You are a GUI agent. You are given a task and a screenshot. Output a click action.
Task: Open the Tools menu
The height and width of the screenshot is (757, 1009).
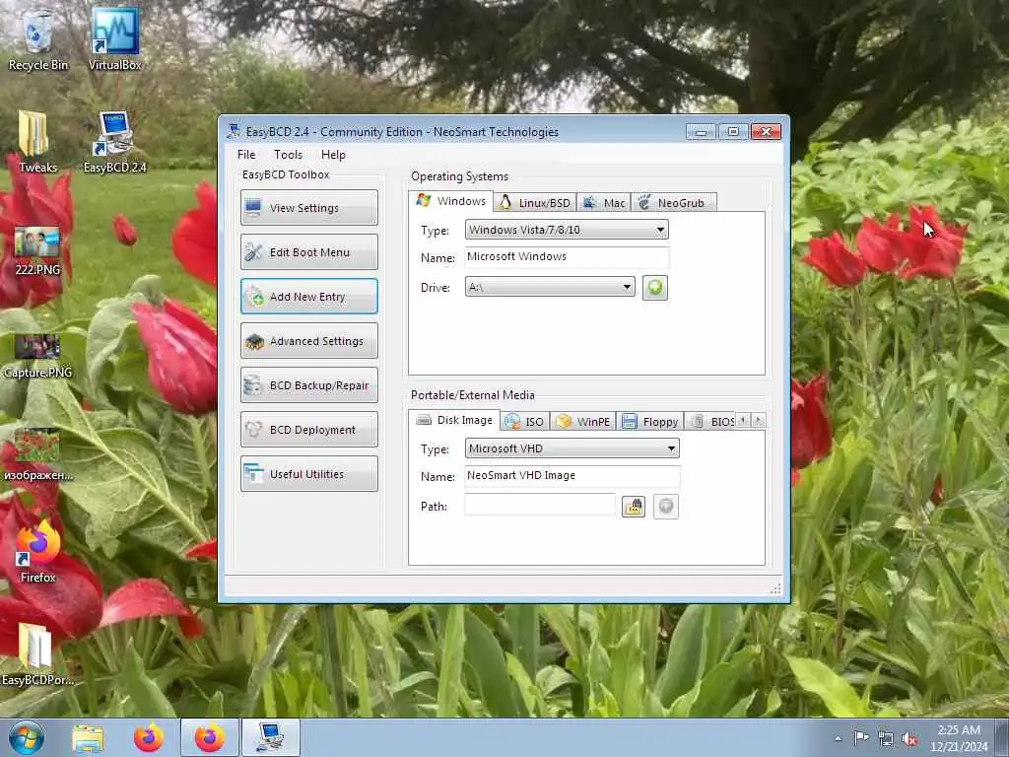[x=288, y=155]
